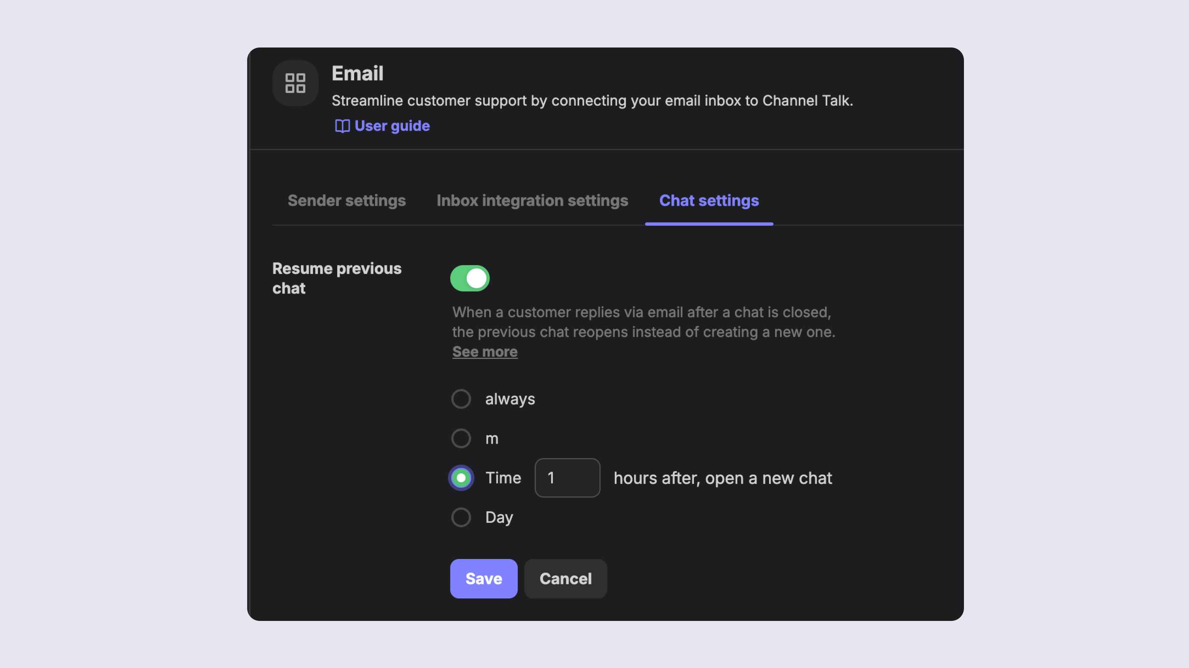Click the Cancel button
Image resolution: width=1189 pixels, height=668 pixels.
point(566,579)
